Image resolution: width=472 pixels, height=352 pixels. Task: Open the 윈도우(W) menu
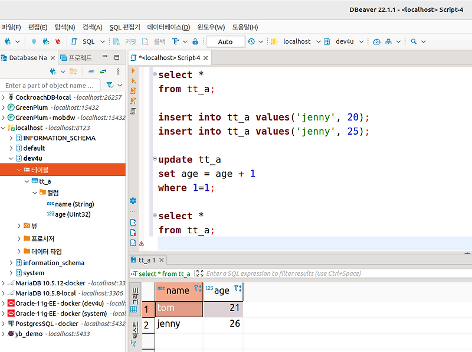(x=211, y=27)
